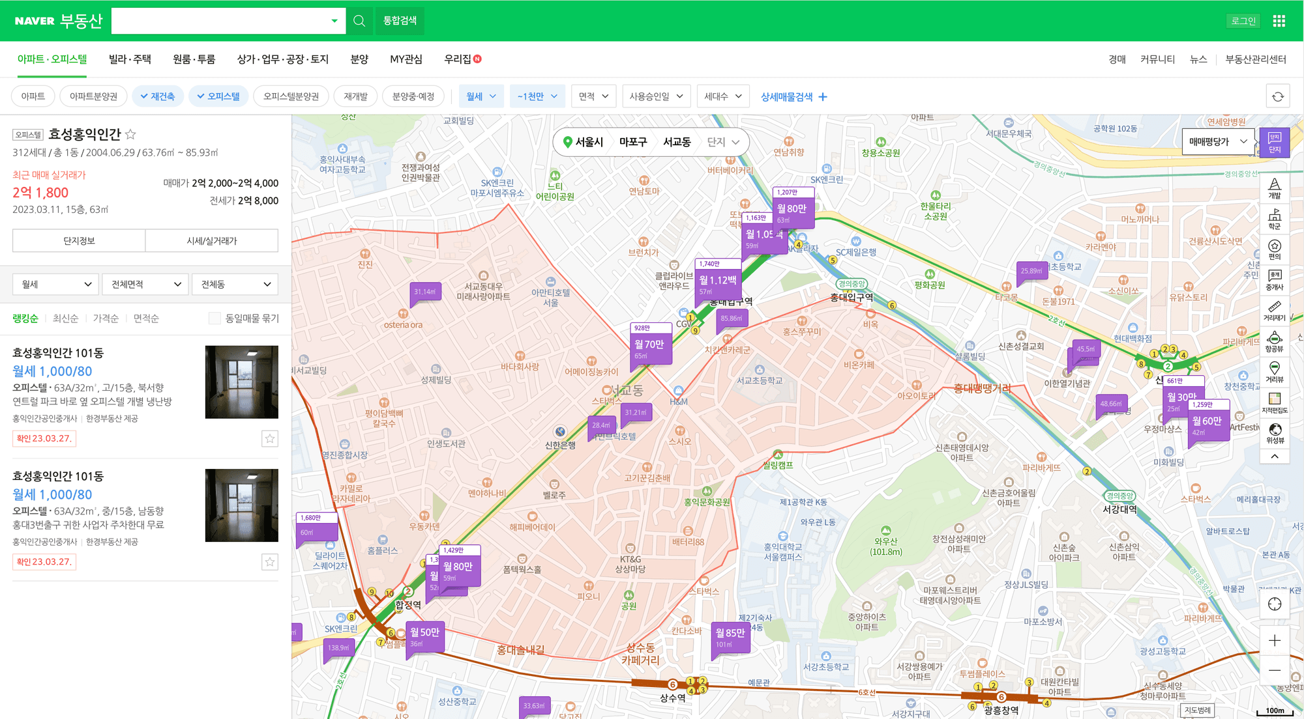Image resolution: width=1304 pixels, height=719 pixels.
Task: Select the 단지 map mode icon
Action: 1274,143
